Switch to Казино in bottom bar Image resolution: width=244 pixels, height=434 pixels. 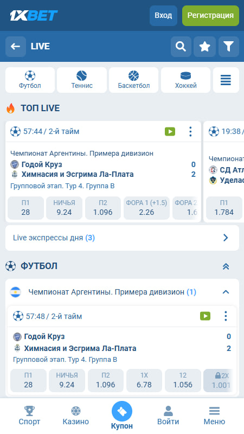click(75, 416)
